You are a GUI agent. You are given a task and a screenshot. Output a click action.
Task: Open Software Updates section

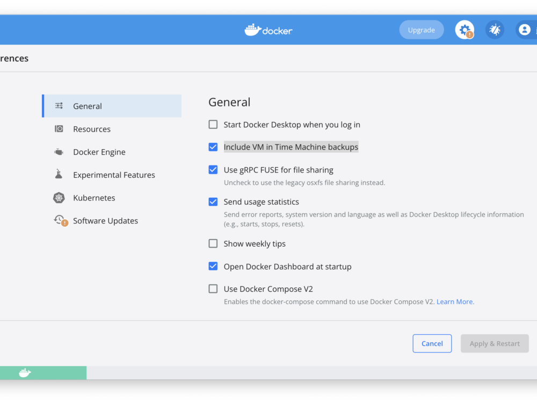point(112,221)
